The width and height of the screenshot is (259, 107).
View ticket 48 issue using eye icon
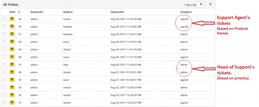(x=12, y=57)
